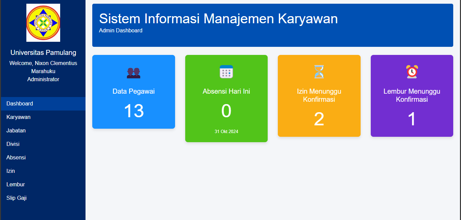
Task: Click the people icon on Data Pegawai card
Action: click(x=134, y=72)
